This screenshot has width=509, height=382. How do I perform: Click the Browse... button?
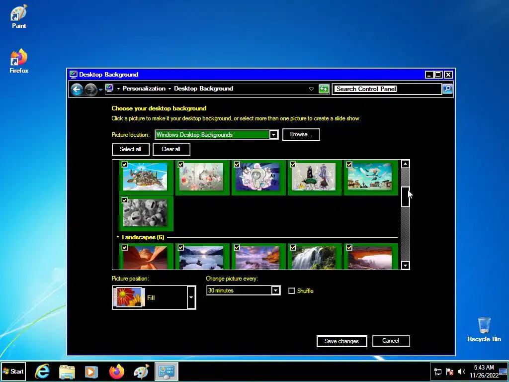pyautogui.click(x=301, y=134)
